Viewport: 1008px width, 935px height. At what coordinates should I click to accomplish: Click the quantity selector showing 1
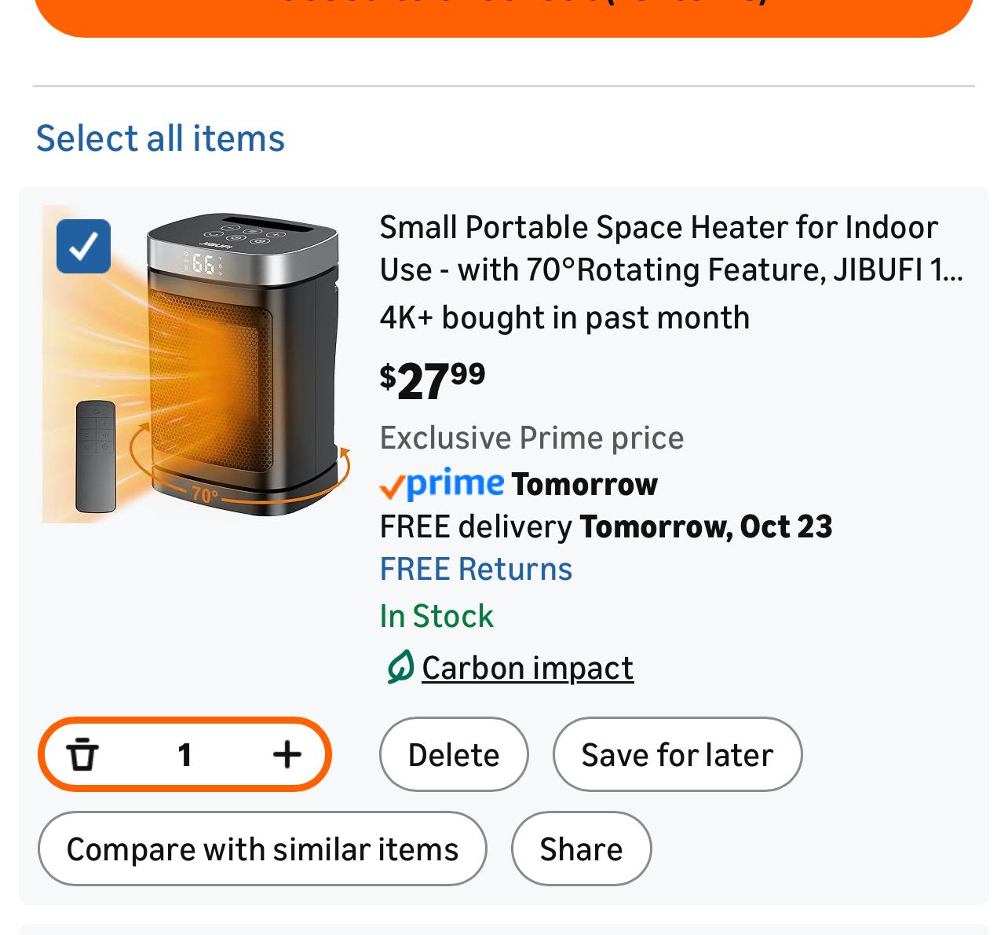tap(184, 754)
